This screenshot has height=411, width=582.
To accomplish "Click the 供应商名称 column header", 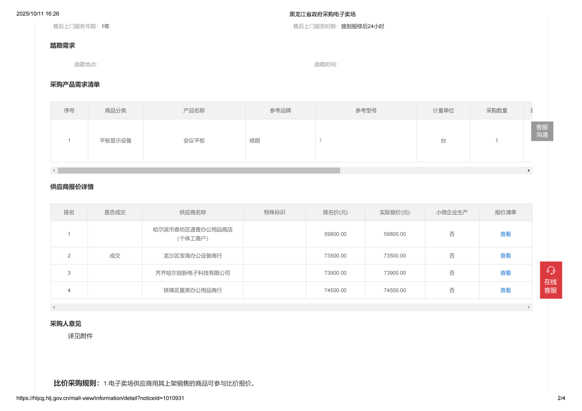I will click(192, 212).
